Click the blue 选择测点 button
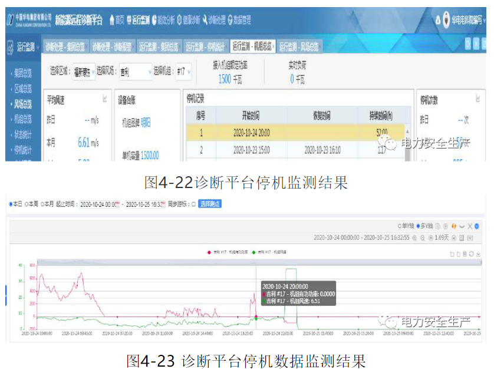Image resolution: width=494 pixels, height=369 pixels. click(x=210, y=203)
